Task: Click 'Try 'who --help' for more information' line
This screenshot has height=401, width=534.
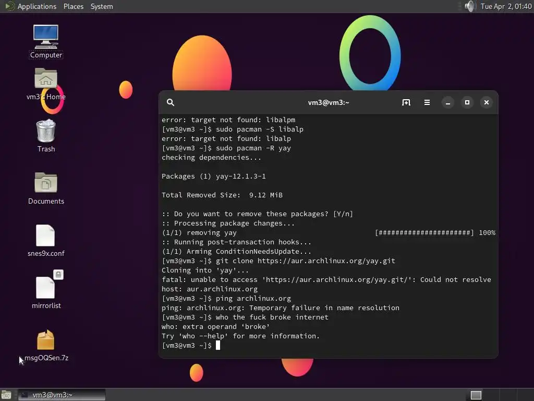Action: tap(241, 336)
